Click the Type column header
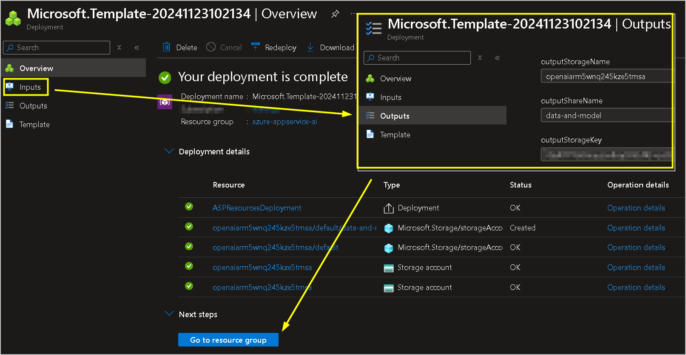This screenshot has width=686, height=355. click(392, 185)
